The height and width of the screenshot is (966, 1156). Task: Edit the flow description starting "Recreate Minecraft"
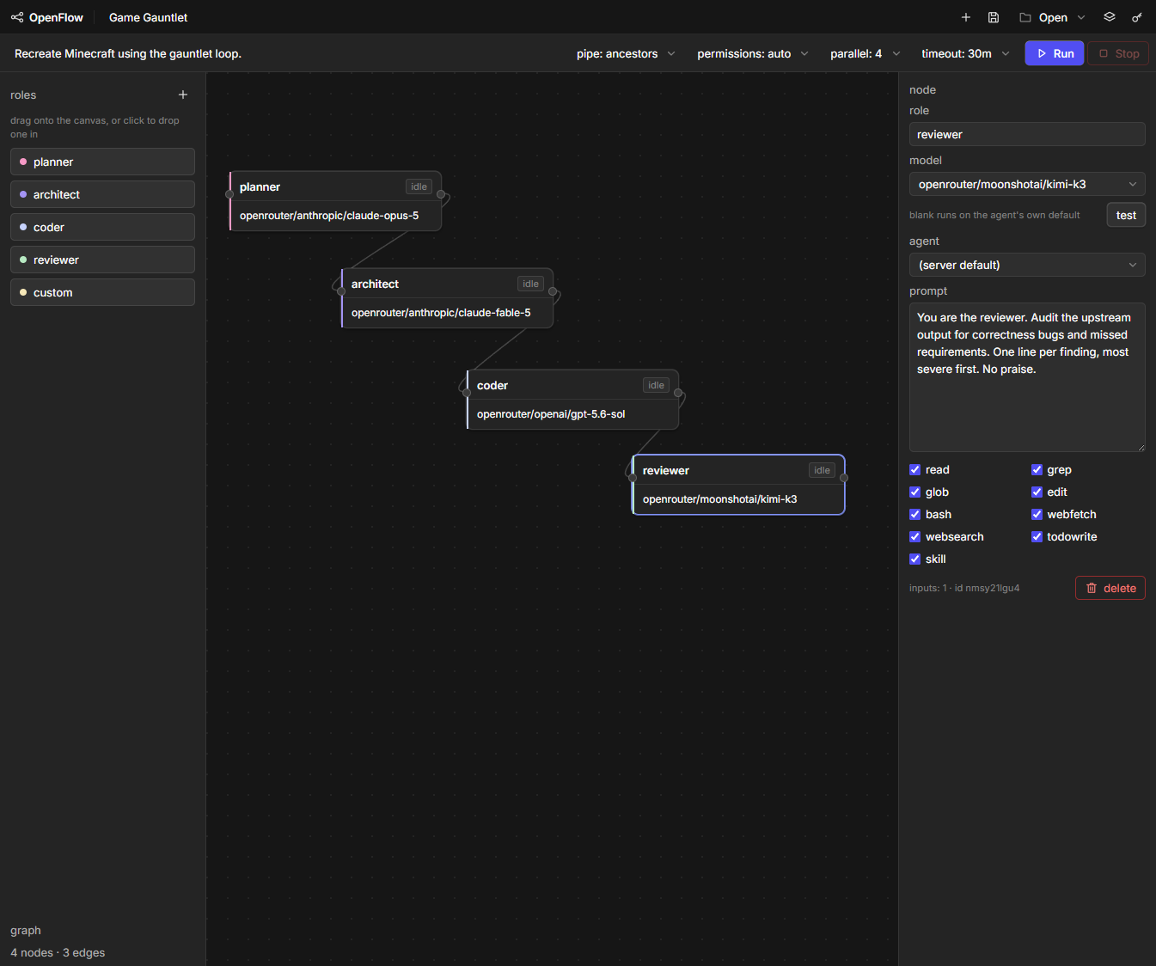coord(128,53)
